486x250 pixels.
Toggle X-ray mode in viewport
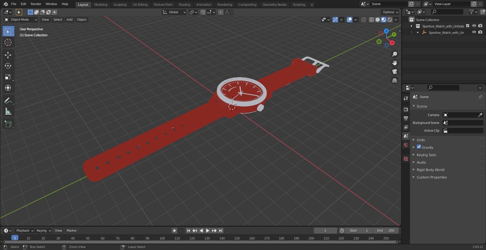click(363, 20)
